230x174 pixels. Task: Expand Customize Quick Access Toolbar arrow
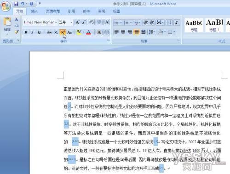[x=40, y=3]
